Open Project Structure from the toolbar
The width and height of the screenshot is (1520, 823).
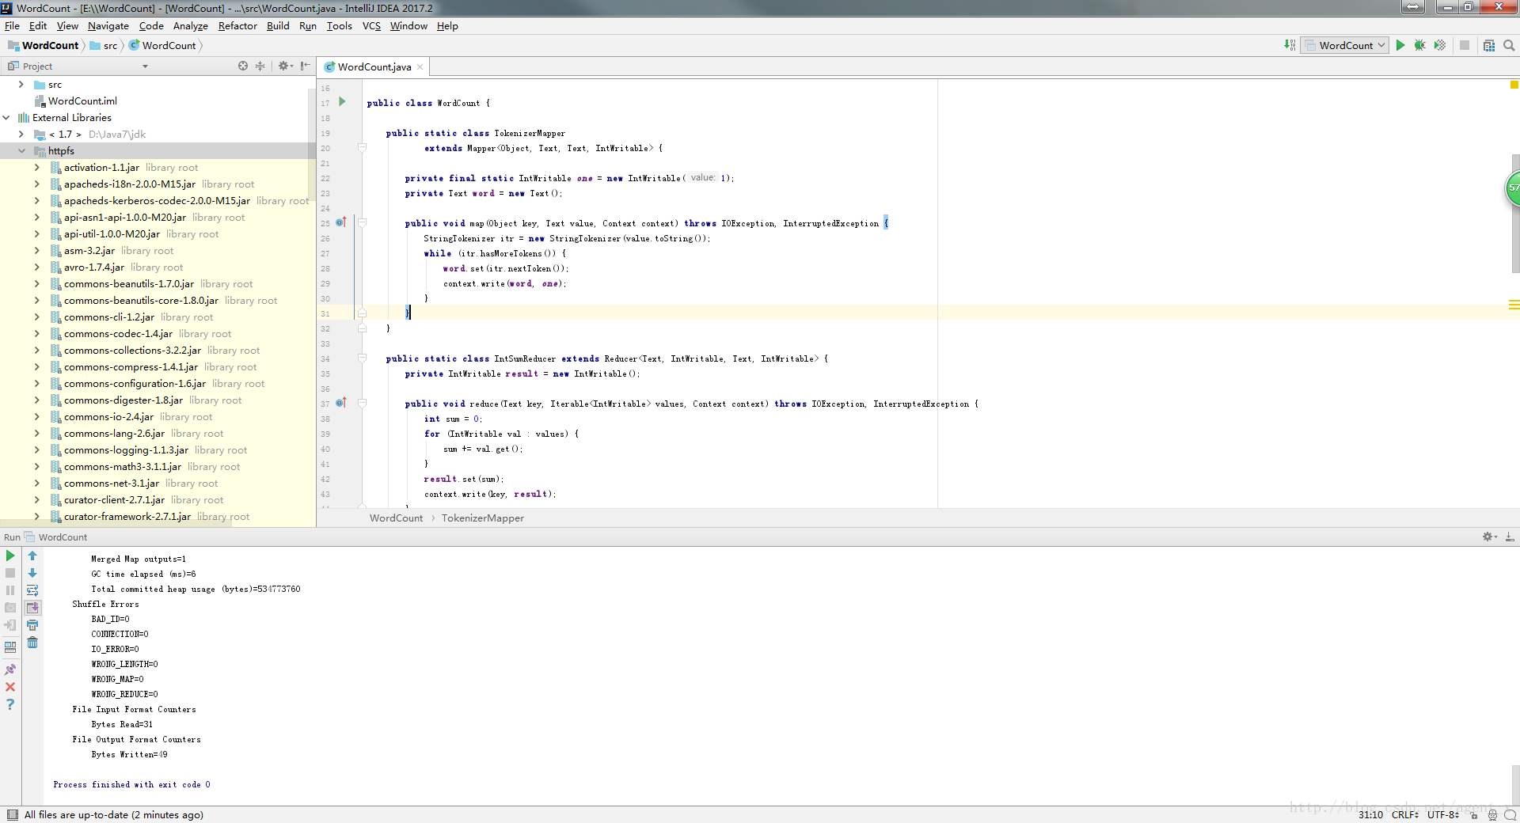1489,45
